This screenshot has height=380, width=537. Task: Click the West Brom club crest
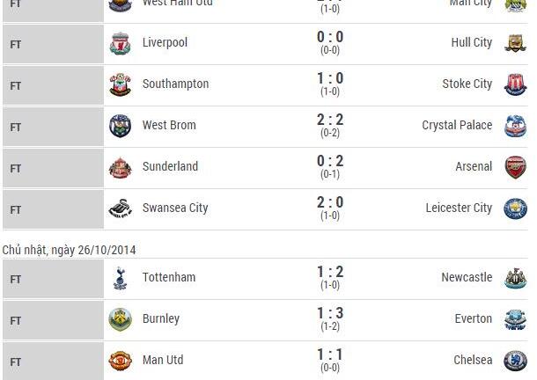click(119, 126)
